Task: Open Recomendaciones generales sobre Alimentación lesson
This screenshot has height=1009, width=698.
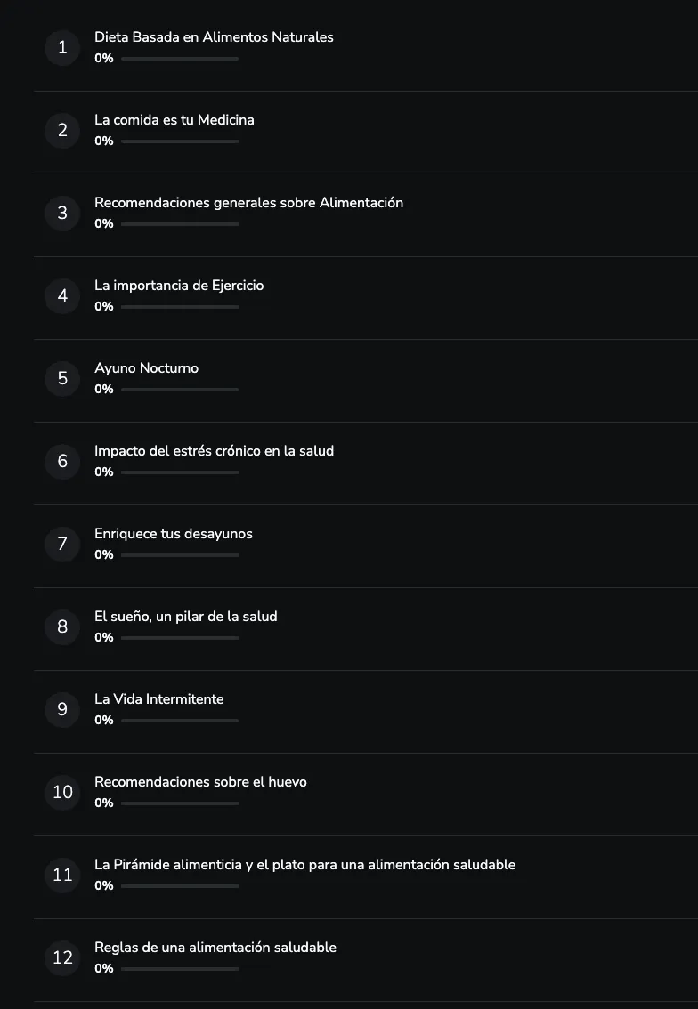Action: 248,203
